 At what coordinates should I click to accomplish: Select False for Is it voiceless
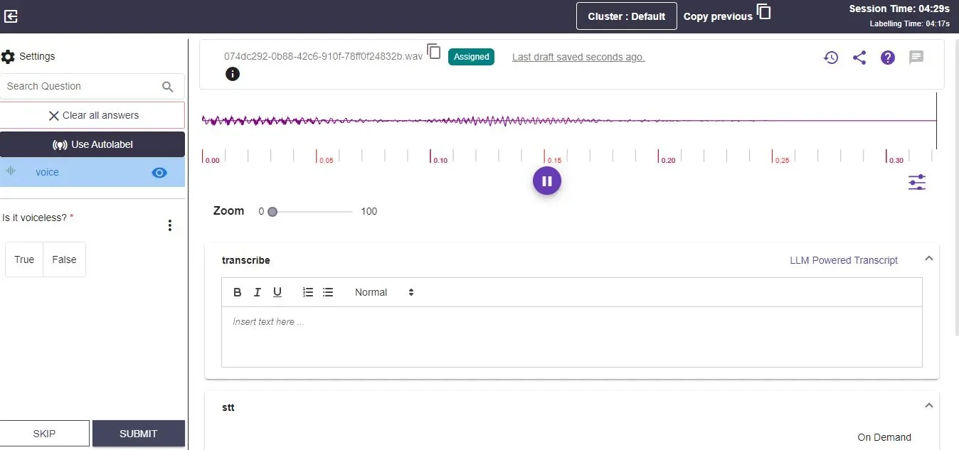(64, 259)
